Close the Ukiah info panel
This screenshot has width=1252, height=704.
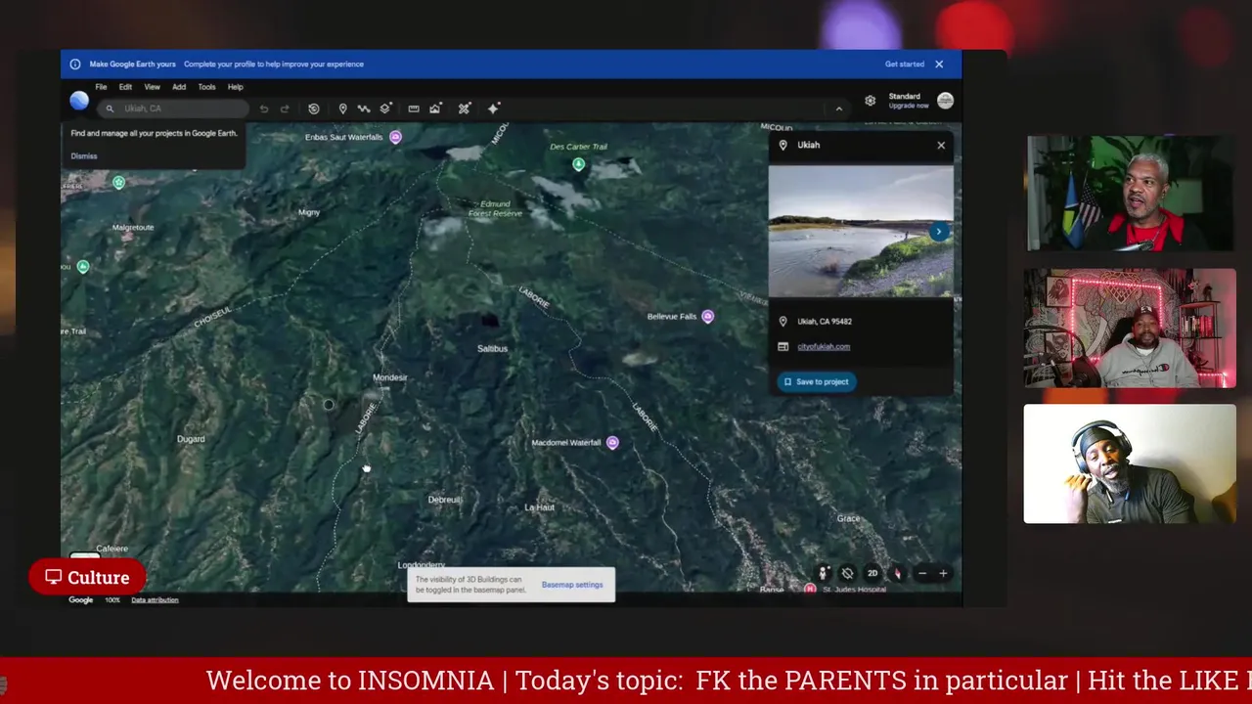[941, 146]
